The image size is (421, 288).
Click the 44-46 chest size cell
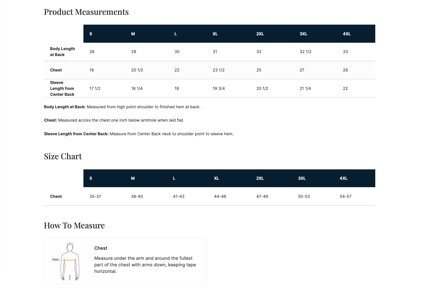click(220, 196)
